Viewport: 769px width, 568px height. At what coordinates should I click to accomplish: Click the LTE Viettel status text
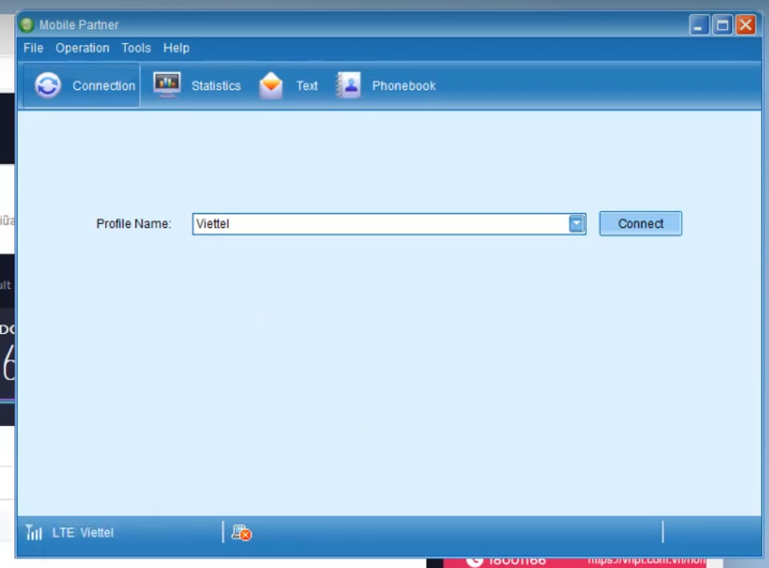(x=83, y=533)
